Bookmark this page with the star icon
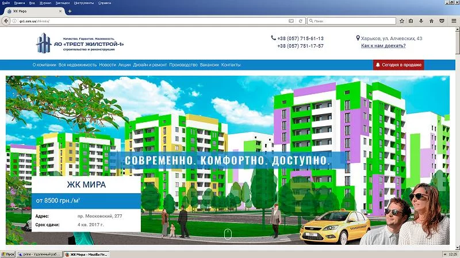 402,21
